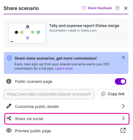Screen dimensions: 133x140
Task: Click the Copy link button
Action: pyautogui.click(x=113, y=94)
